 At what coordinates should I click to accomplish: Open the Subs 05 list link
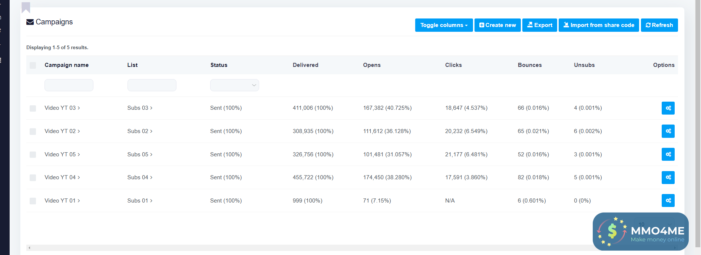click(x=140, y=154)
